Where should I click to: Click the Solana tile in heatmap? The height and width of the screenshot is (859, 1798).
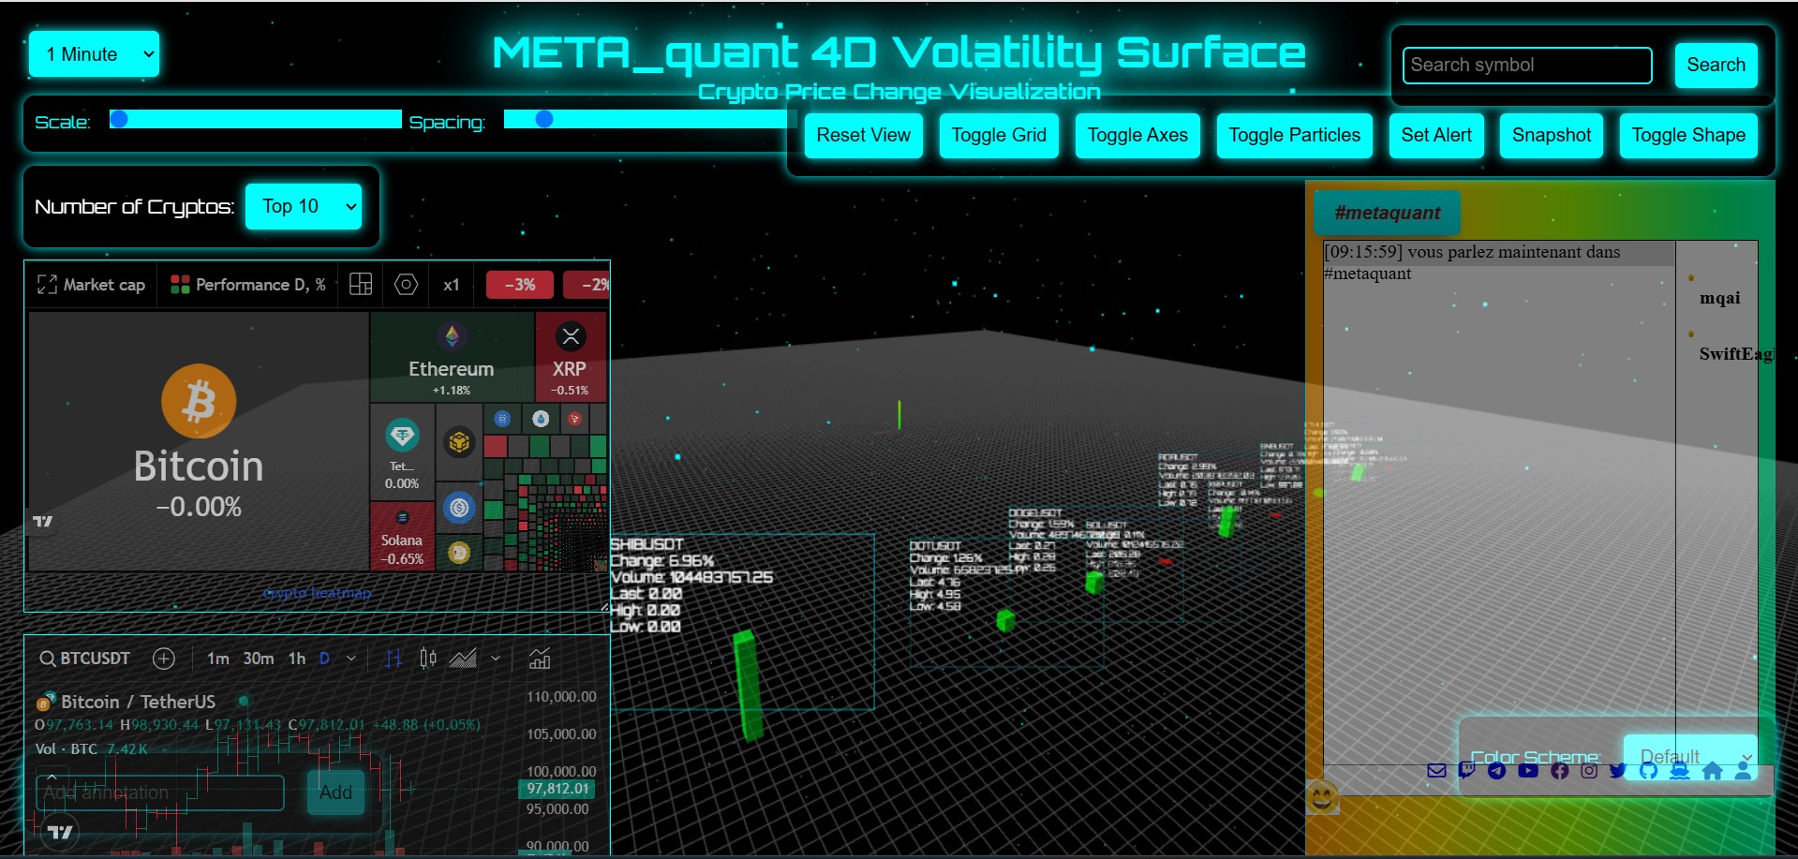(402, 537)
